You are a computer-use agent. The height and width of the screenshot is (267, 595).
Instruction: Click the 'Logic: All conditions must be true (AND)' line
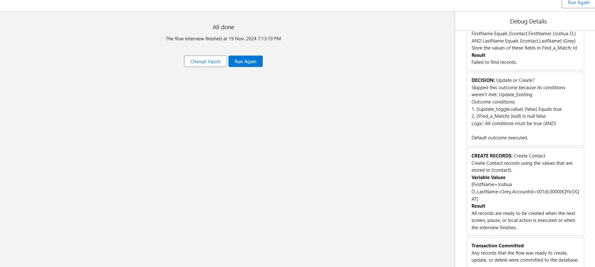(x=513, y=123)
